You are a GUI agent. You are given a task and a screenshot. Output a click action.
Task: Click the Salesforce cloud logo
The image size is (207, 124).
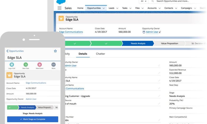click(x=61, y=2)
